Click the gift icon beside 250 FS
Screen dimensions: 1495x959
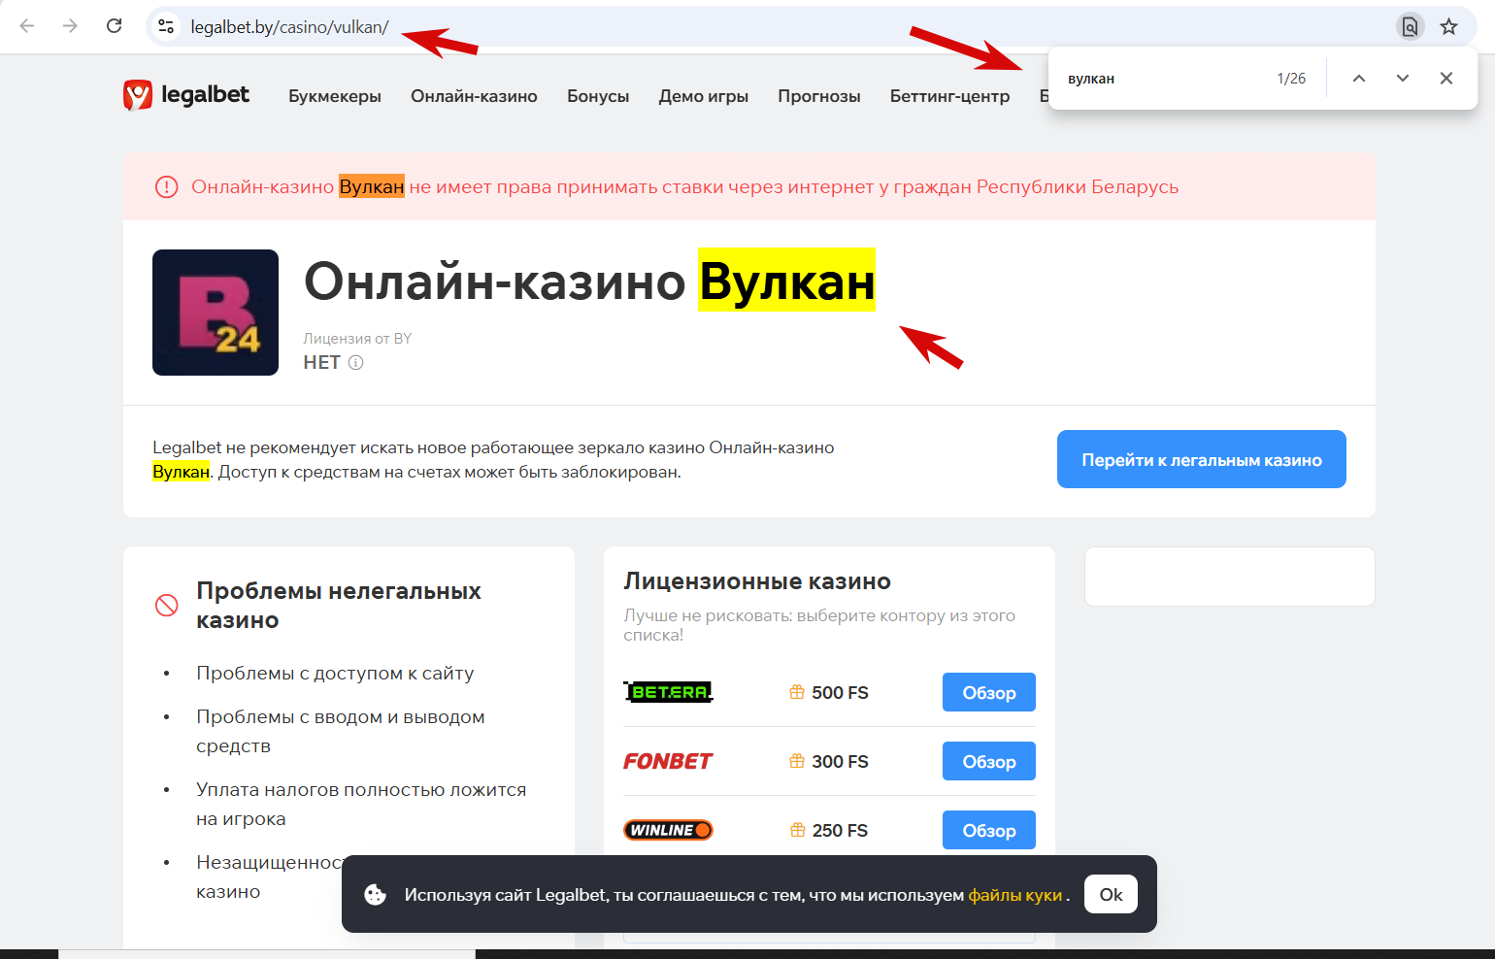[797, 830]
